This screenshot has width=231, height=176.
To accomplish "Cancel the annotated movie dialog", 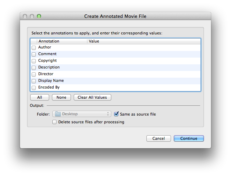I will (159, 138).
